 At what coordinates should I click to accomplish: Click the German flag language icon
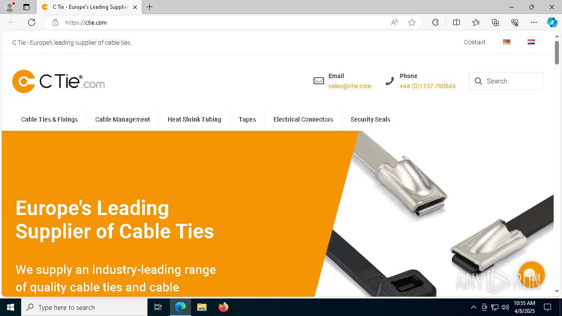click(507, 42)
